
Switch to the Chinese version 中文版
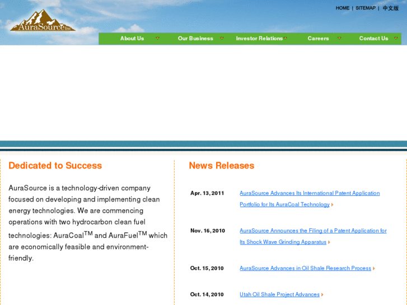click(x=390, y=8)
